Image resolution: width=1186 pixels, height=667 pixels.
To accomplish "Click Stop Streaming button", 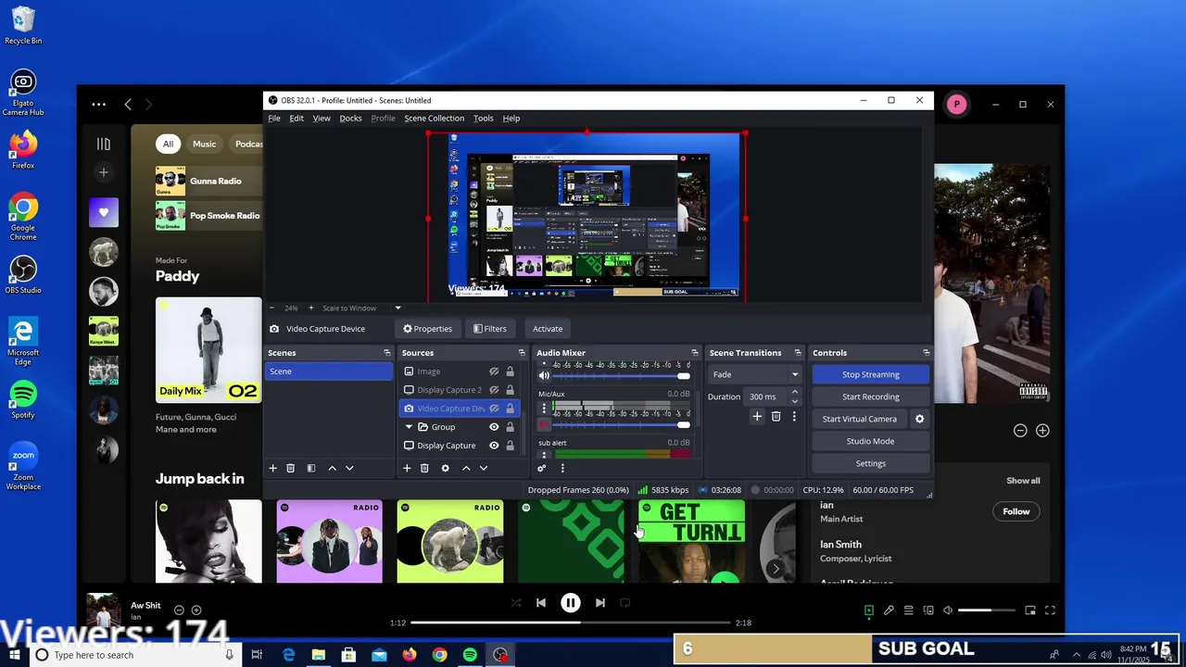I will click(x=870, y=374).
